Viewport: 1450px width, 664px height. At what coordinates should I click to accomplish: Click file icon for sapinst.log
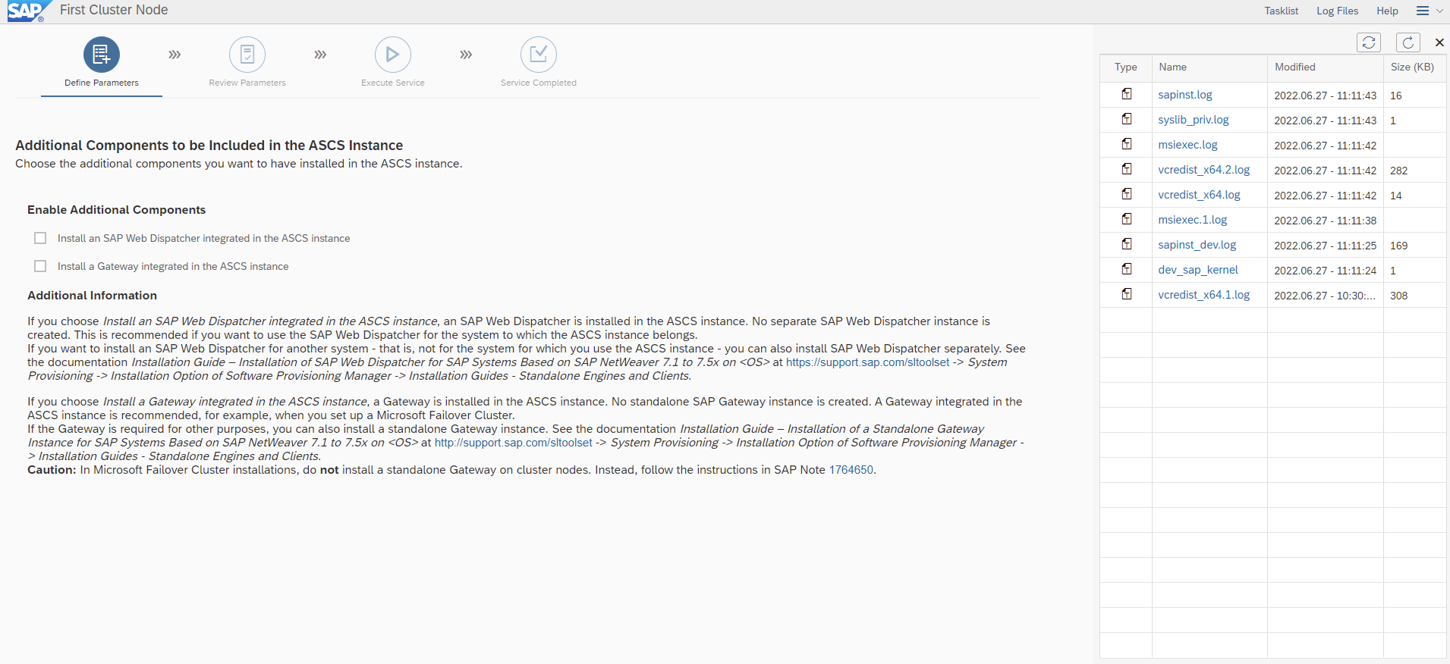(x=1127, y=94)
